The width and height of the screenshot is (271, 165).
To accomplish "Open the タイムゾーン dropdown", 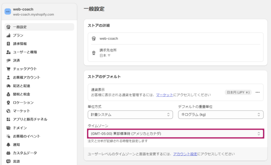I will [175, 134].
